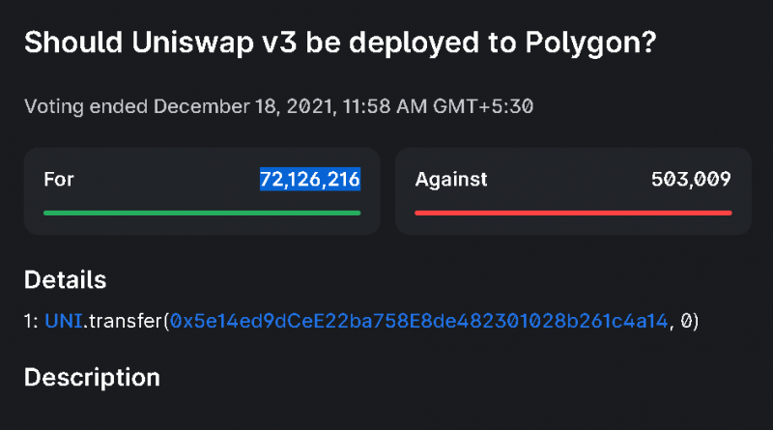Click the 0 amount argument
773x430 pixels.
[685, 322]
